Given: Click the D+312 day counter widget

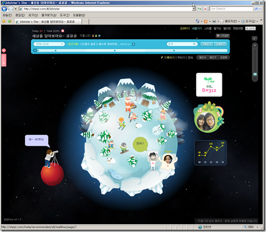Looking at the screenshot, I should [209, 85].
